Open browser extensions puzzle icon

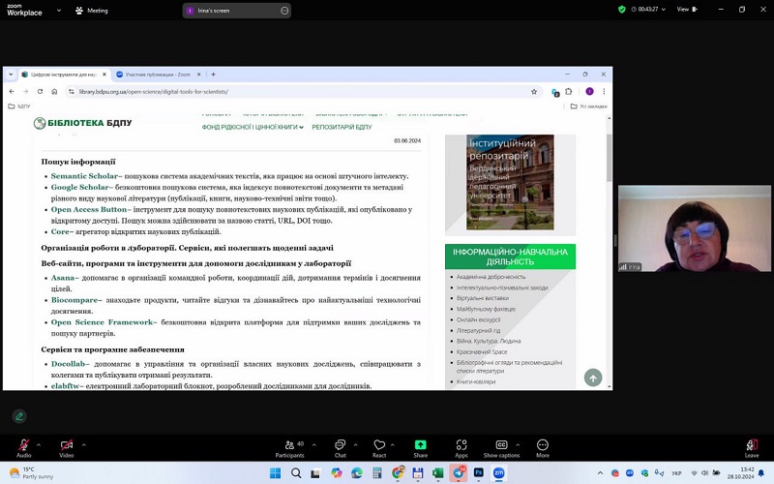pos(569,91)
